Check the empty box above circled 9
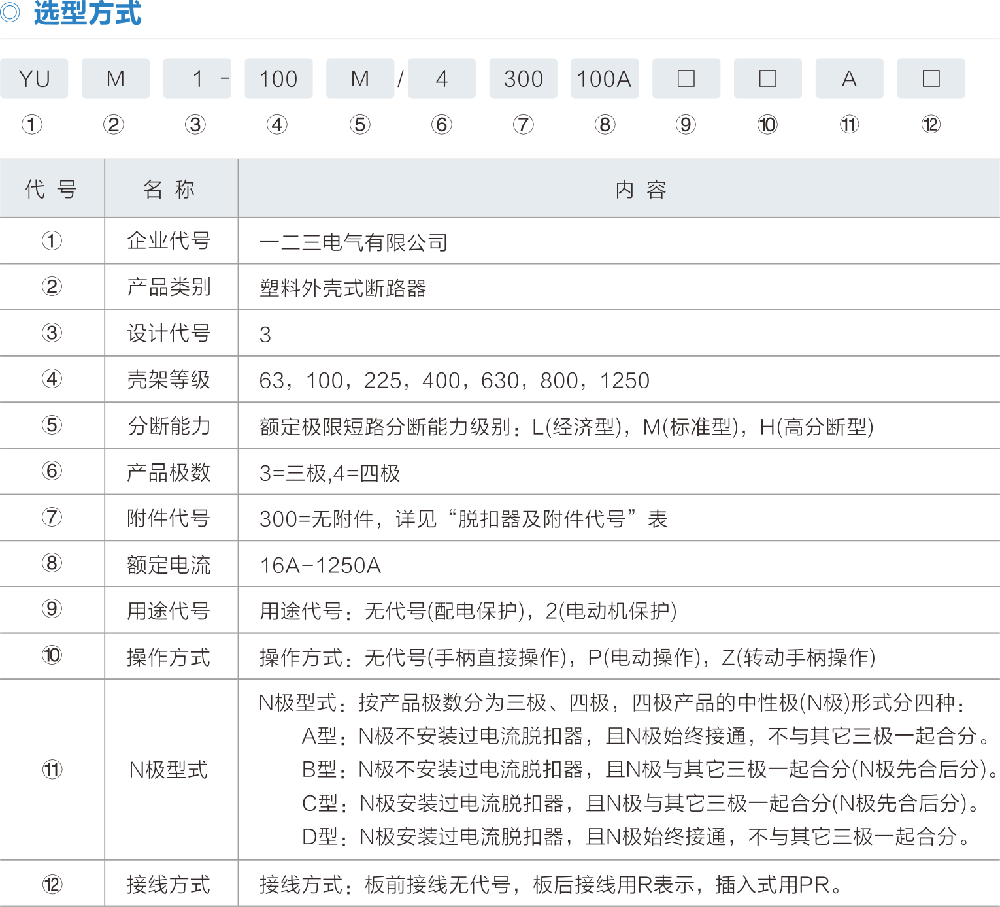The height and width of the screenshot is (907, 1000). 686,78
